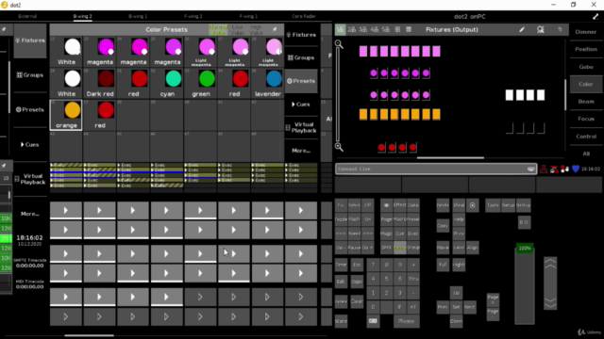Viewport: 604px width, 339px height.
Task: Switch to the External tab
Action: pyautogui.click(x=27, y=17)
